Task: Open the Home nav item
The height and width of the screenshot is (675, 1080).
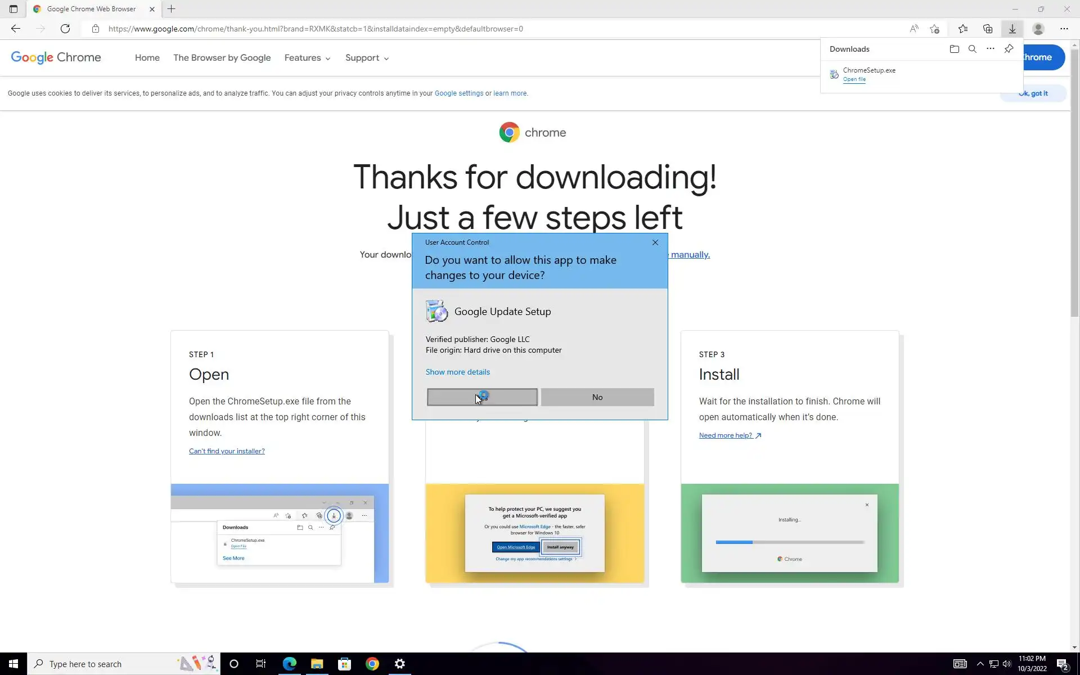Action: (147, 58)
